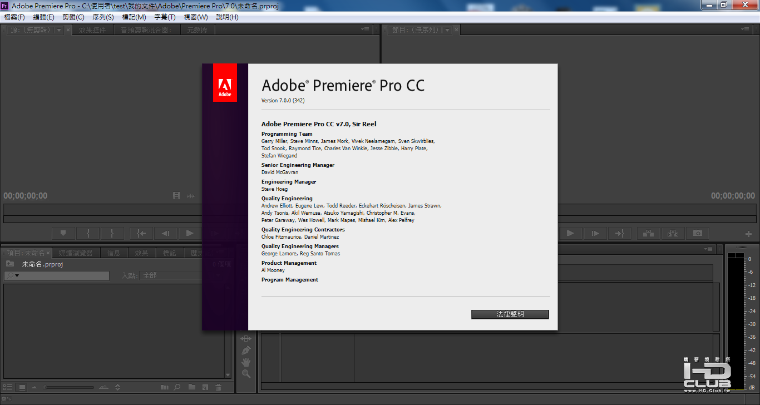Close the 項目: 未命名 tab
Image resolution: width=760 pixels, height=405 pixels.
tap(48, 253)
